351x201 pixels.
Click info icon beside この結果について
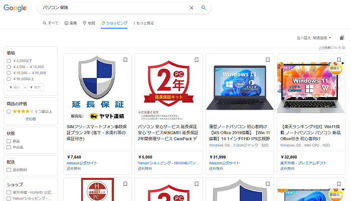[343, 48]
